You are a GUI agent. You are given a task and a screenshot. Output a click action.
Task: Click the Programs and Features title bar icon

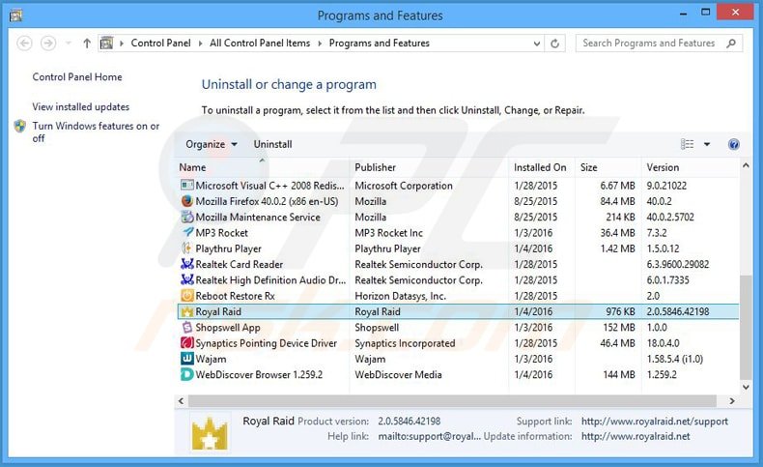(x=15, y=15)
